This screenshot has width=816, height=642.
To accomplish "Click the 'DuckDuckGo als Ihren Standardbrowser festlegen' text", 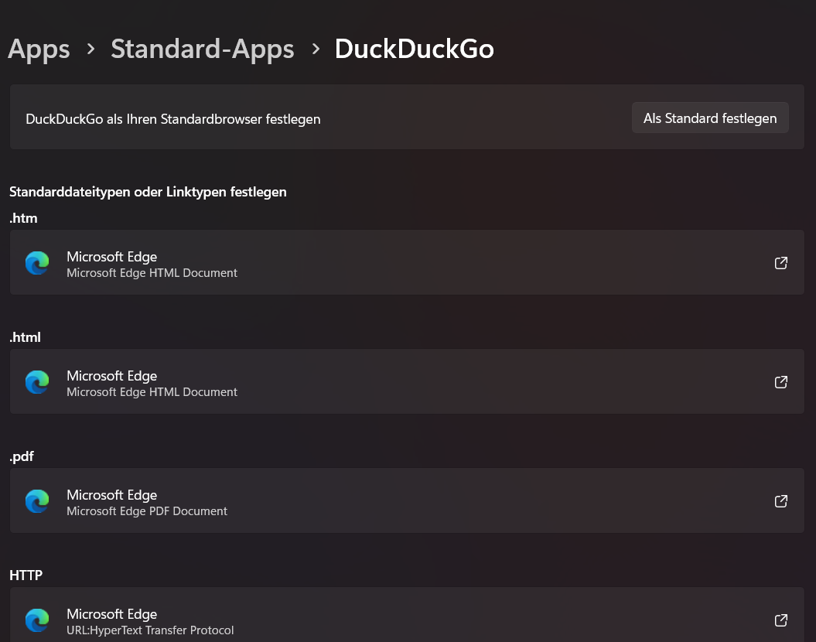I will pos(173,119).
